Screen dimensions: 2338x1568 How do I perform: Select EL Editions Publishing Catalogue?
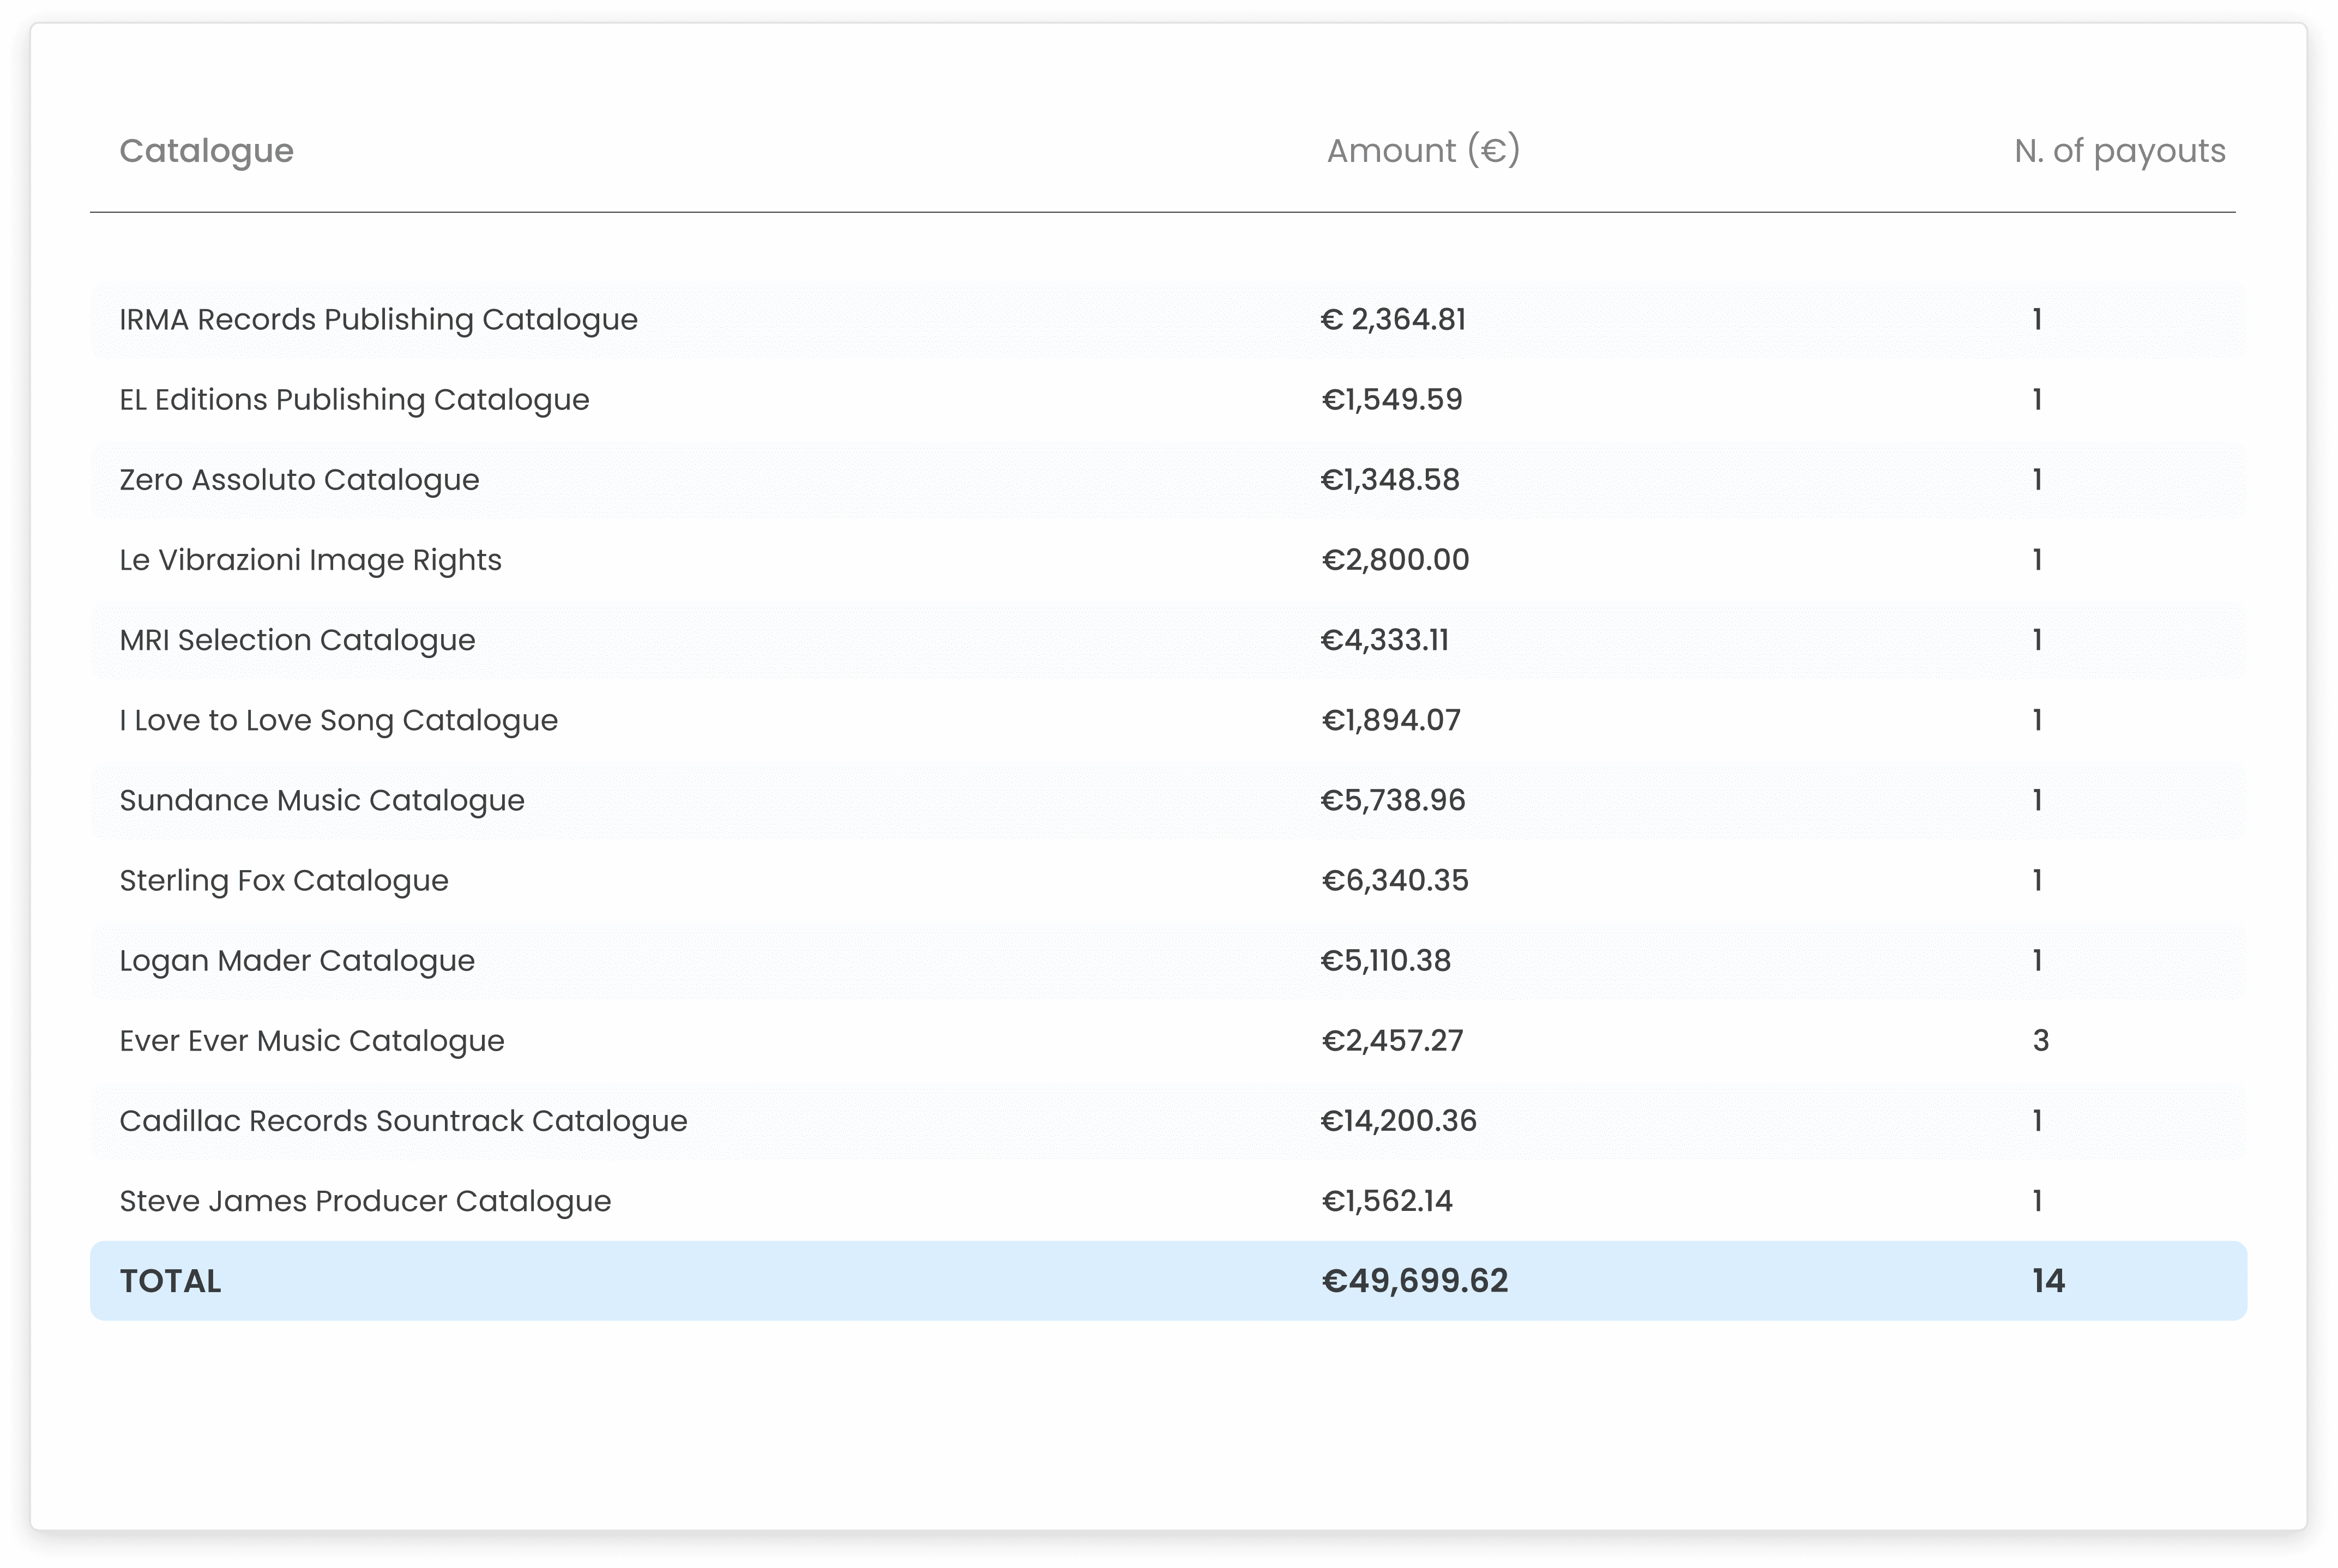tap(354, 400)
